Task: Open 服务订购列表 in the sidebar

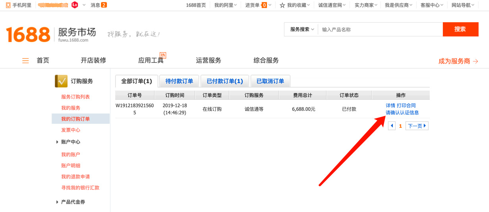Action: pyautogui.click(x=75, y=97)
